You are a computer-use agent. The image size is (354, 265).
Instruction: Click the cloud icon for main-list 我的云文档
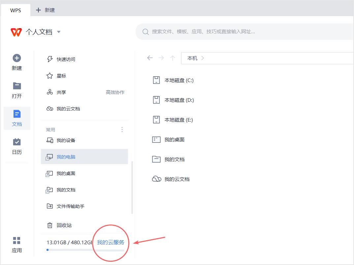pyautogui.click(x=156, y=179)
